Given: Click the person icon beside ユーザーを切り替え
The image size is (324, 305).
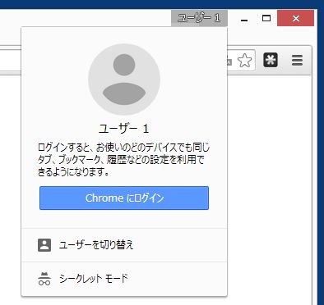Looking at the screenshot, I should click(x=44, y=245).
